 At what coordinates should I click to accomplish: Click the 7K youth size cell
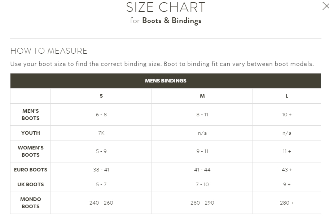tap(101, 133)
